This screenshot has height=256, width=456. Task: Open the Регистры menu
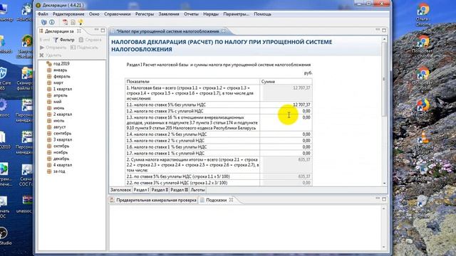click(x=145, y=14)
